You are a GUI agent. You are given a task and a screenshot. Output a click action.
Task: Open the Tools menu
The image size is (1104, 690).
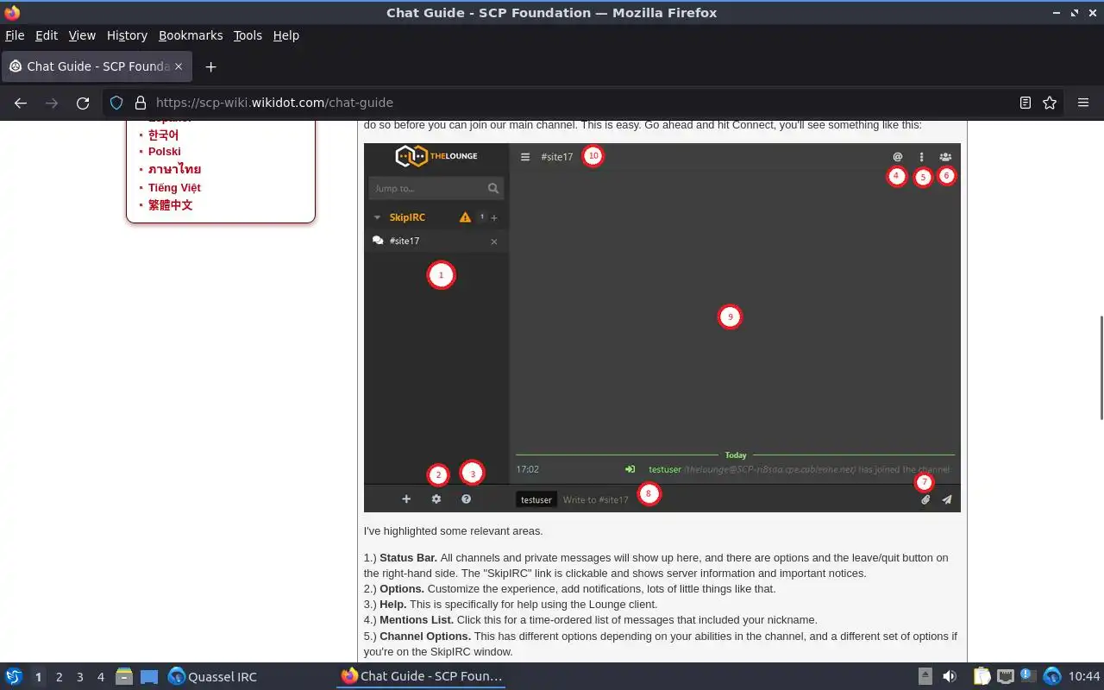(248, 35)
